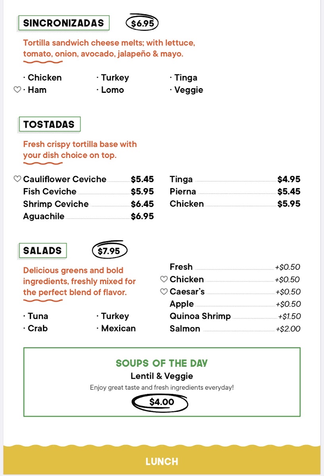This screenshot has width=324, height=476.
Task: Click the Soups of the Day heading
Action: (x=162, y=363)
